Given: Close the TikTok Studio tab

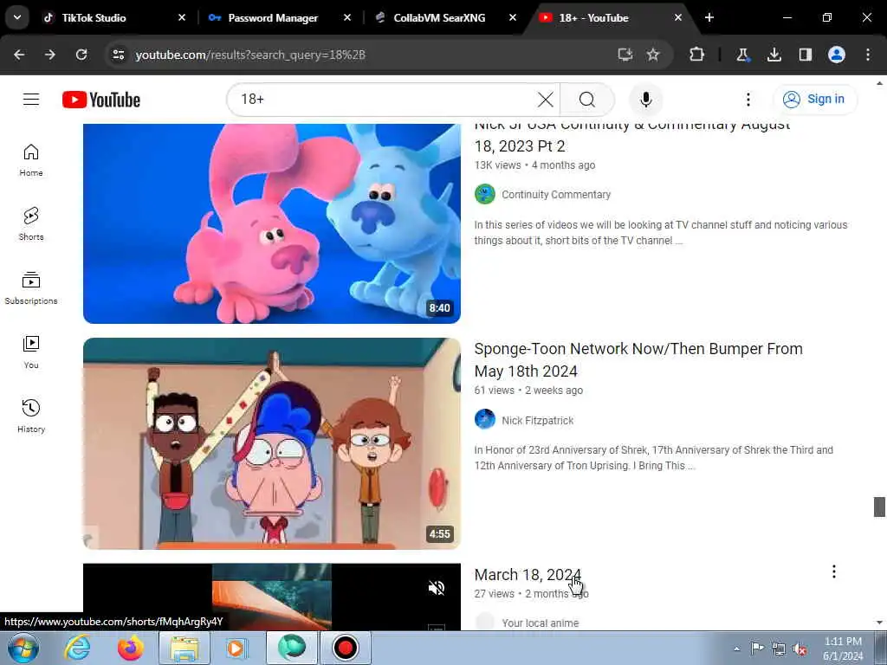Looking at the screenshot, I should pyautogui.click(x=182, y=18).
